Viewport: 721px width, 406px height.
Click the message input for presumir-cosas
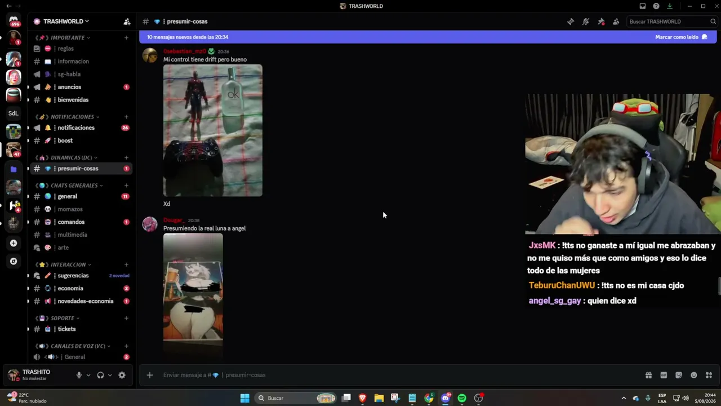click(400, 375)
